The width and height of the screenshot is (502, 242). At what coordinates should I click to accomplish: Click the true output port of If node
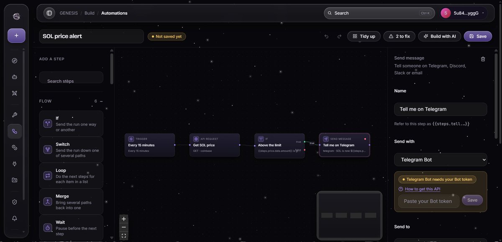pyautogui.click(x=305, y=142)
